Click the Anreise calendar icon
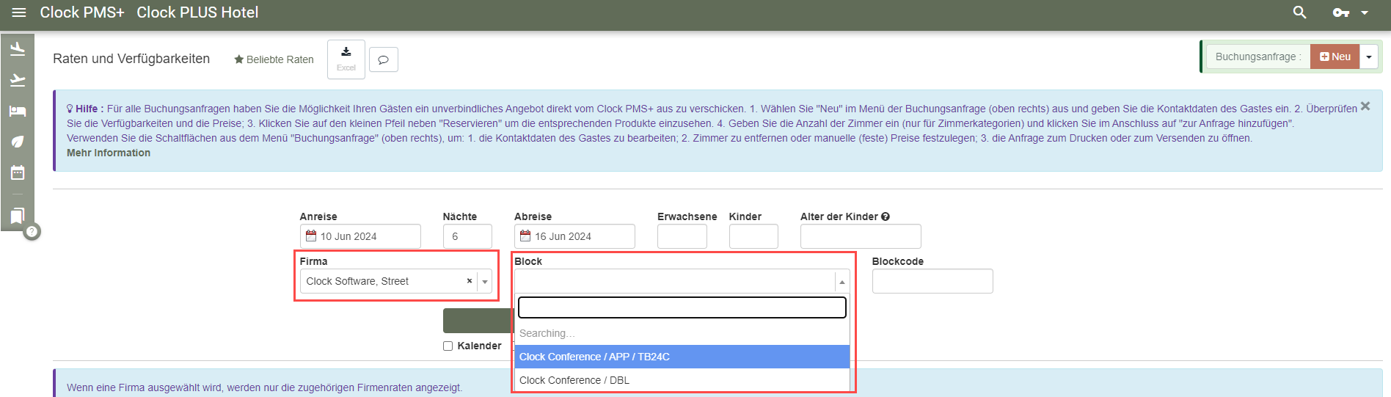This screenshot has height=397, width=1391. pyautogui.click(x=311, y=236)
